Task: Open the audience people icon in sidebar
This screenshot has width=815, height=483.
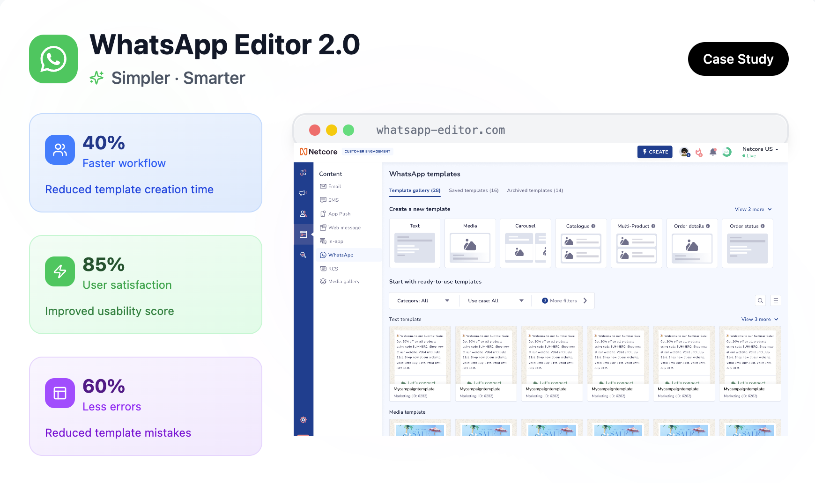Action: [x=303, y=213]
